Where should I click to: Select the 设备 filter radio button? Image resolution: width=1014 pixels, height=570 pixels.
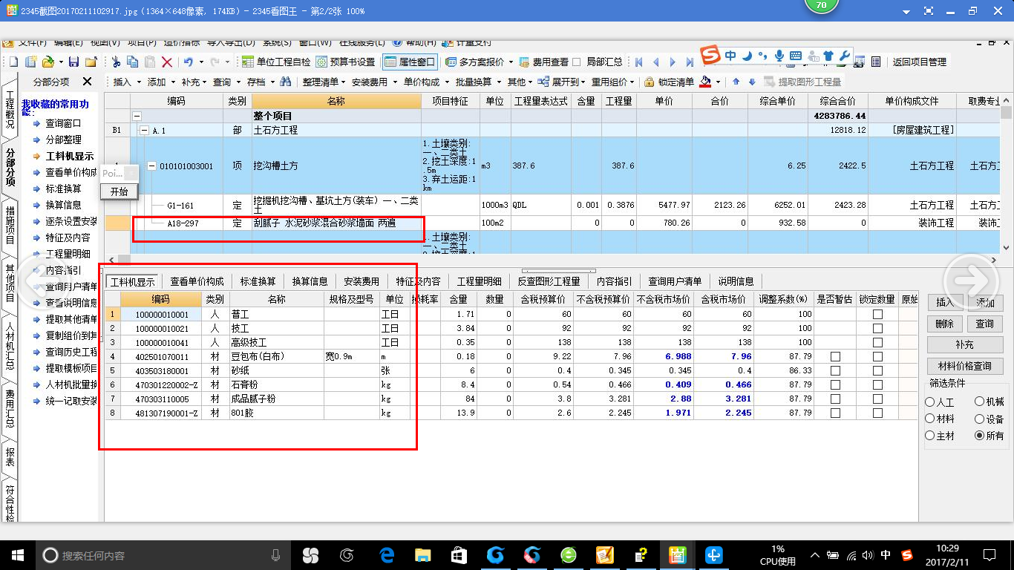(980, 419)
